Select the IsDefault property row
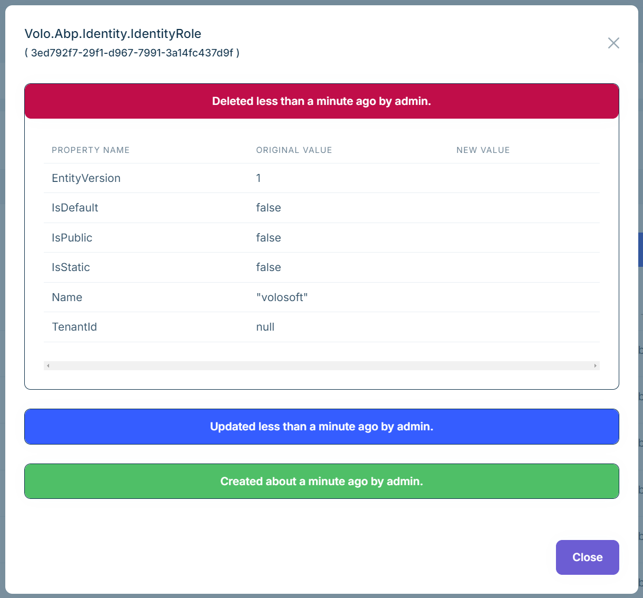Image resolution: width=643 pixels, height=598 pixels. 75,208
